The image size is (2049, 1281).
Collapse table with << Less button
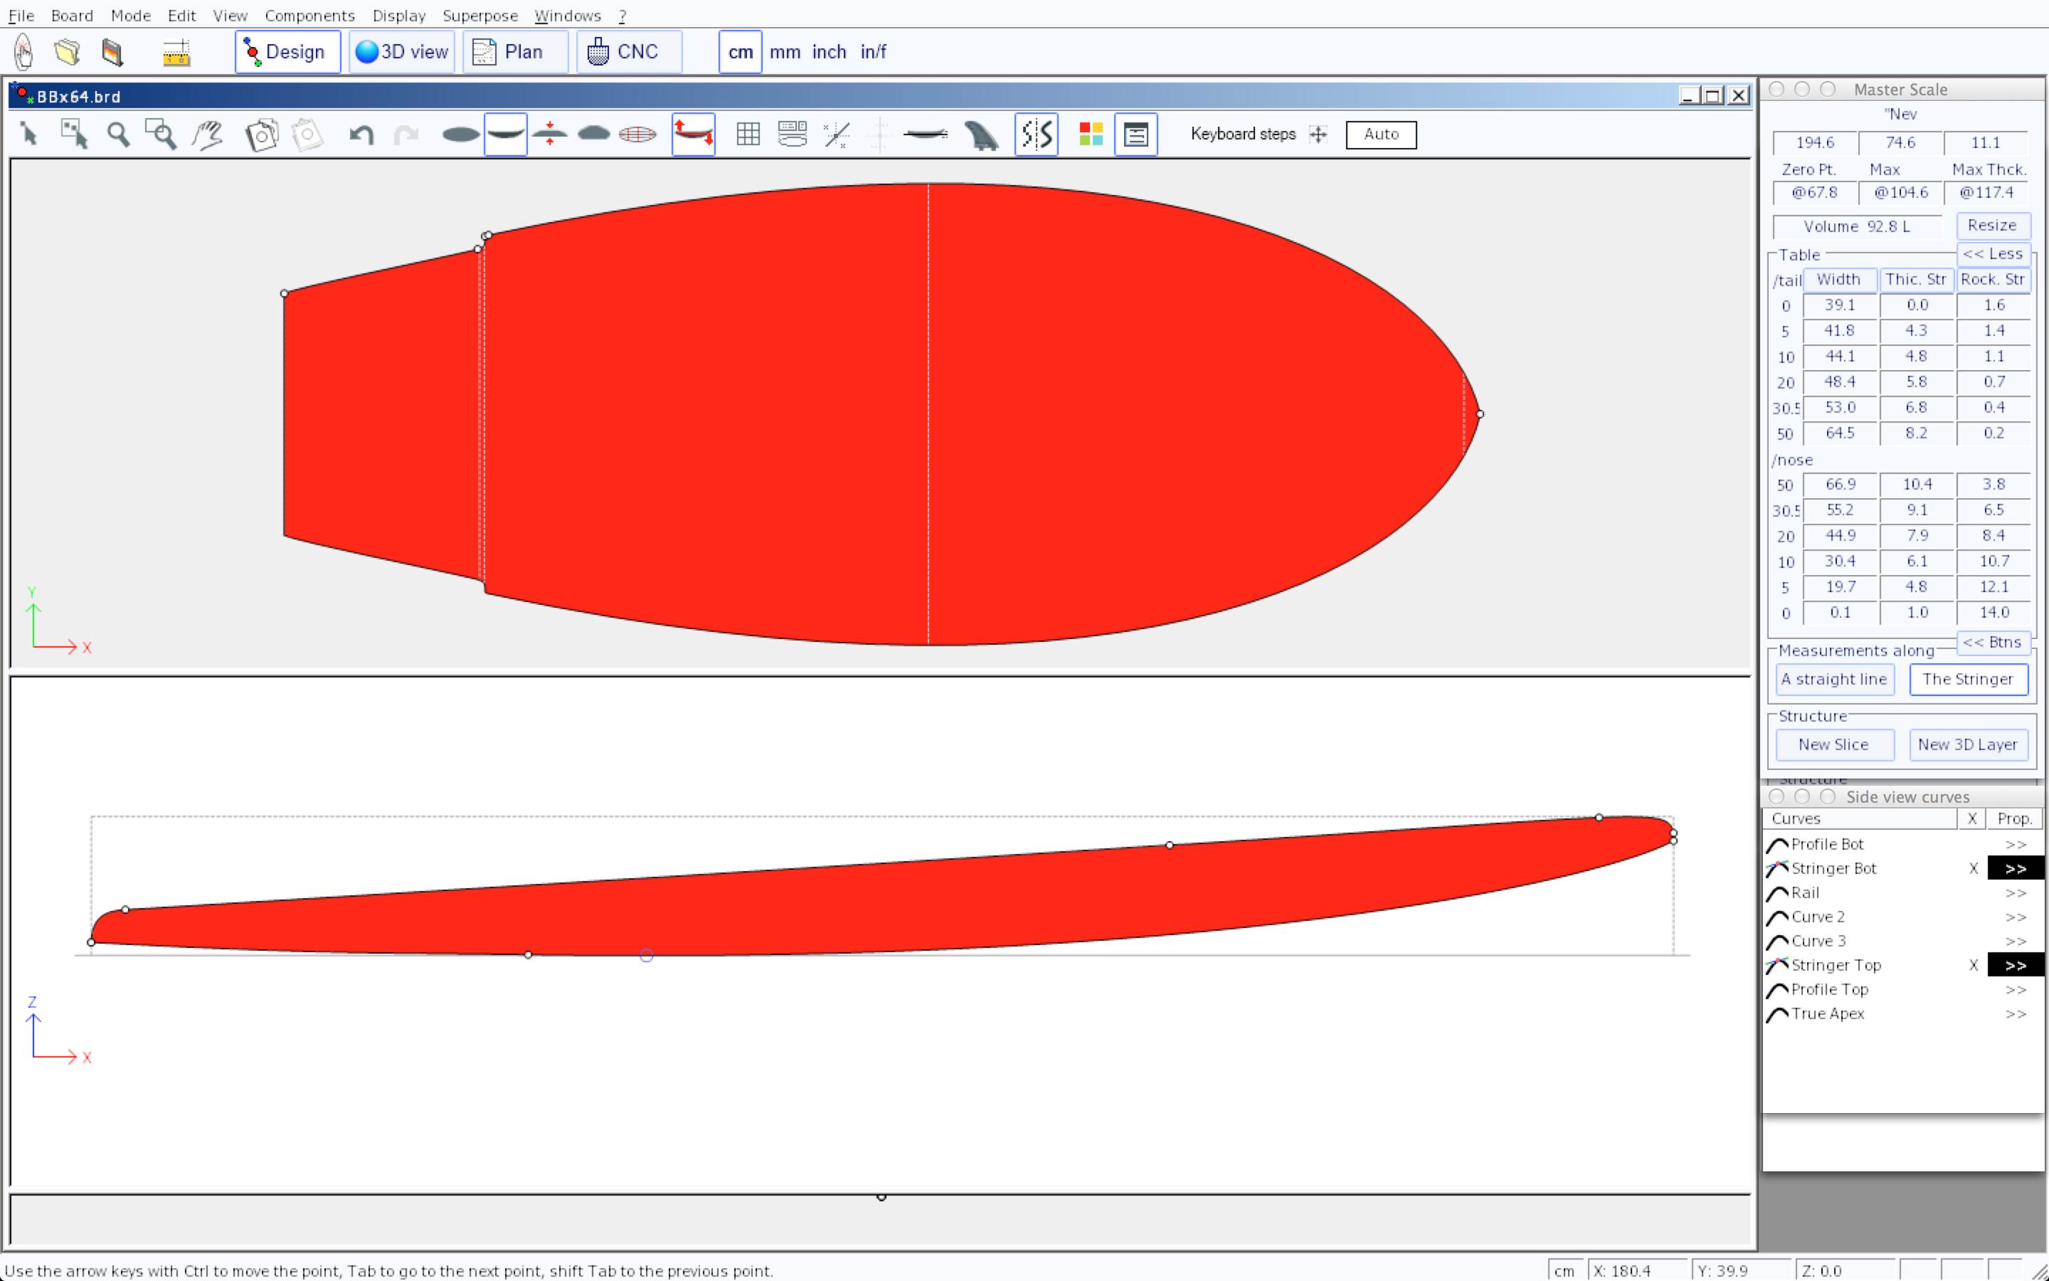pyautogui.click(x=1991, y=254)
